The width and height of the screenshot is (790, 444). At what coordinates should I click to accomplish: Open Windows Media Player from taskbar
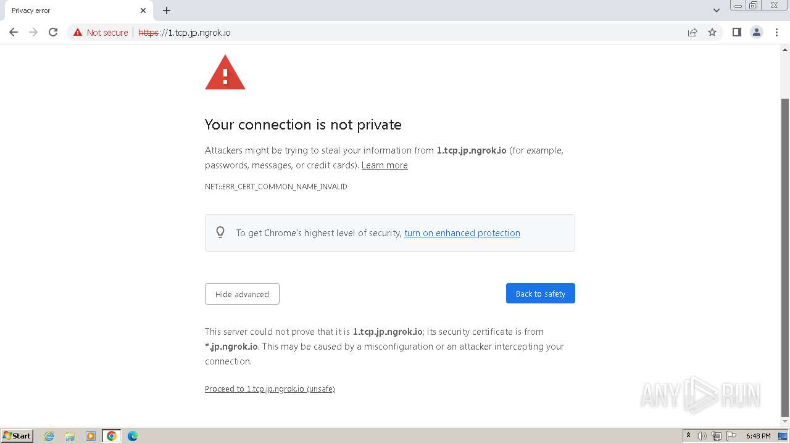tap(91, 436)
